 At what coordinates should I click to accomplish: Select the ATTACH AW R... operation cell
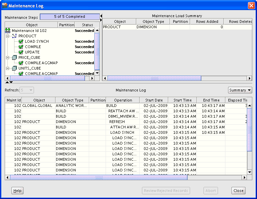click(123, 127)
